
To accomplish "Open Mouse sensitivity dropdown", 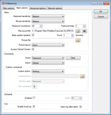I will tap(48, 21).
